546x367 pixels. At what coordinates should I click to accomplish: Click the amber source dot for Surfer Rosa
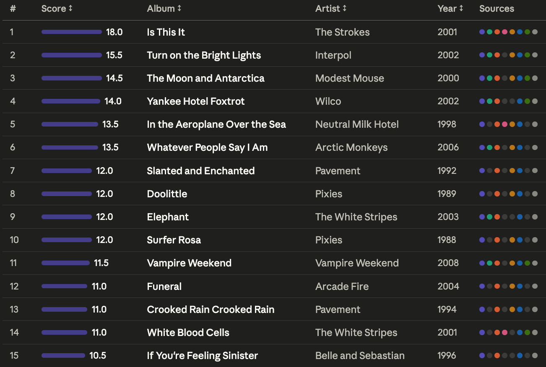[x=512, y=240]
